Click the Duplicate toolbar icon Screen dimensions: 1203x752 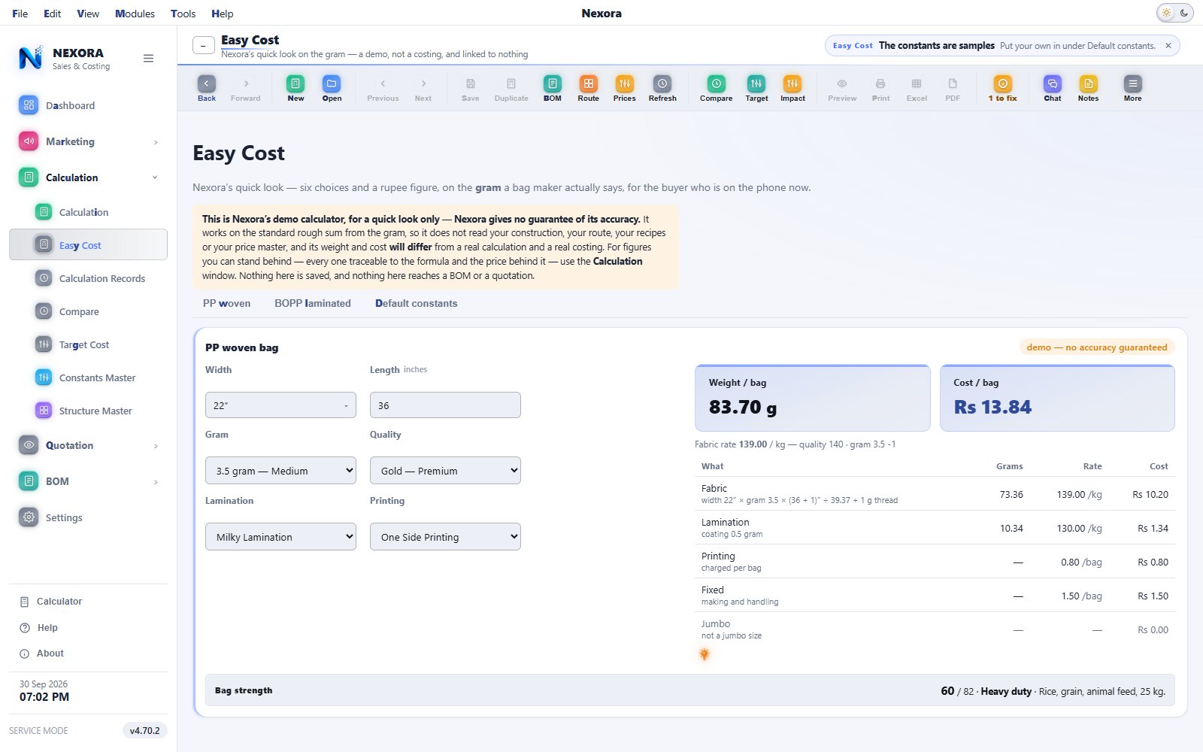[511, 88]
